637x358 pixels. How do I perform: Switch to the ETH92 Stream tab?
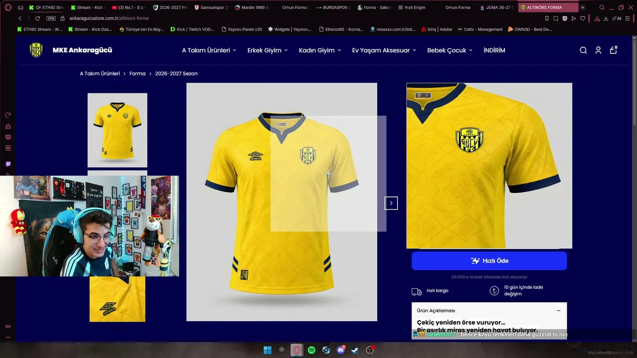coord(47,7)
